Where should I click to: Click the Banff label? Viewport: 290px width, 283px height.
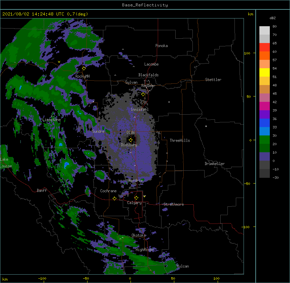[x=42, y=191]
